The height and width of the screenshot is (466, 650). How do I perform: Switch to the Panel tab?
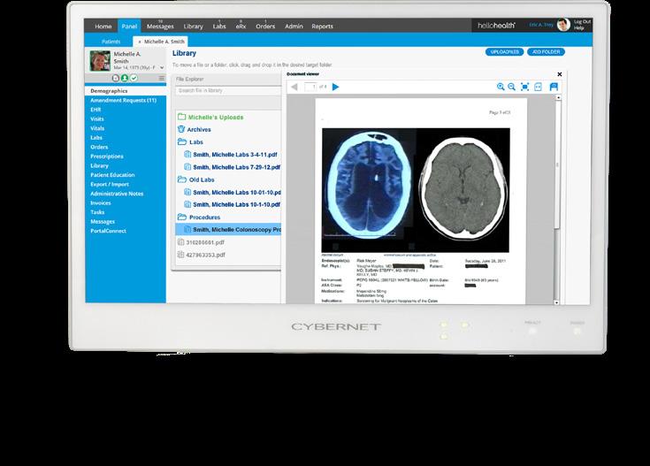click(129, 26)
